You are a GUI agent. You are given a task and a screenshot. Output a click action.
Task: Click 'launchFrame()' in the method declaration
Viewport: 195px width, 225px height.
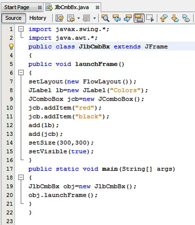100,64
